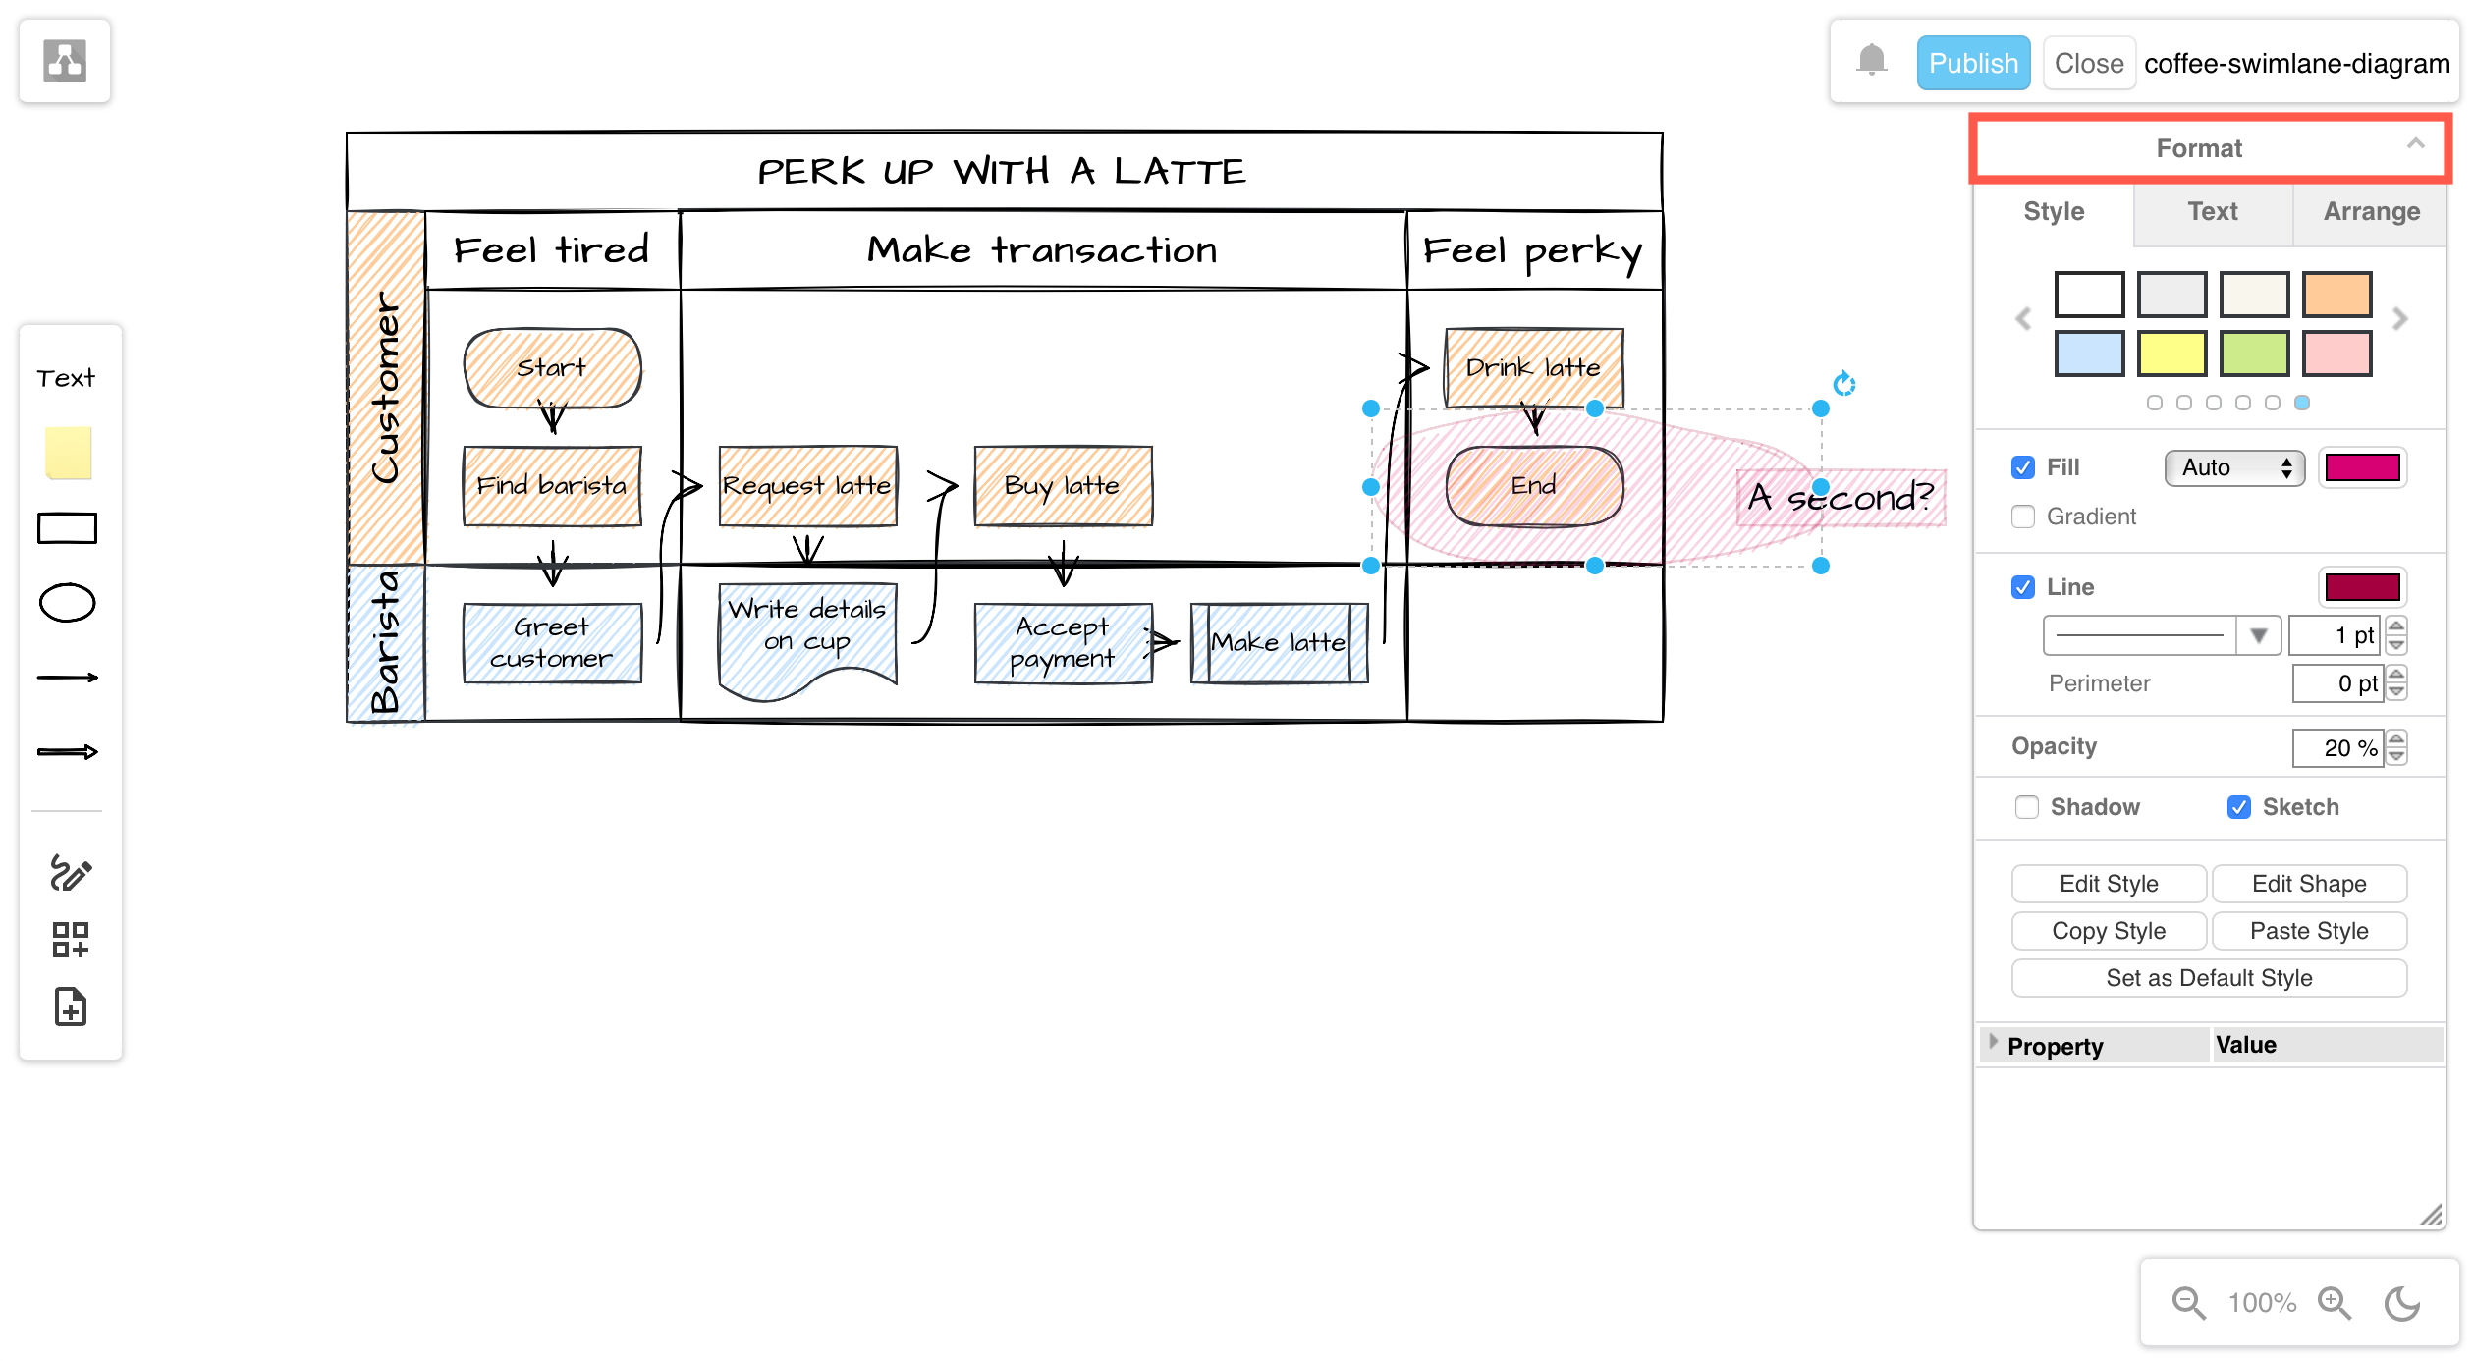Select the Arrow/connector tool

point(67,679)
